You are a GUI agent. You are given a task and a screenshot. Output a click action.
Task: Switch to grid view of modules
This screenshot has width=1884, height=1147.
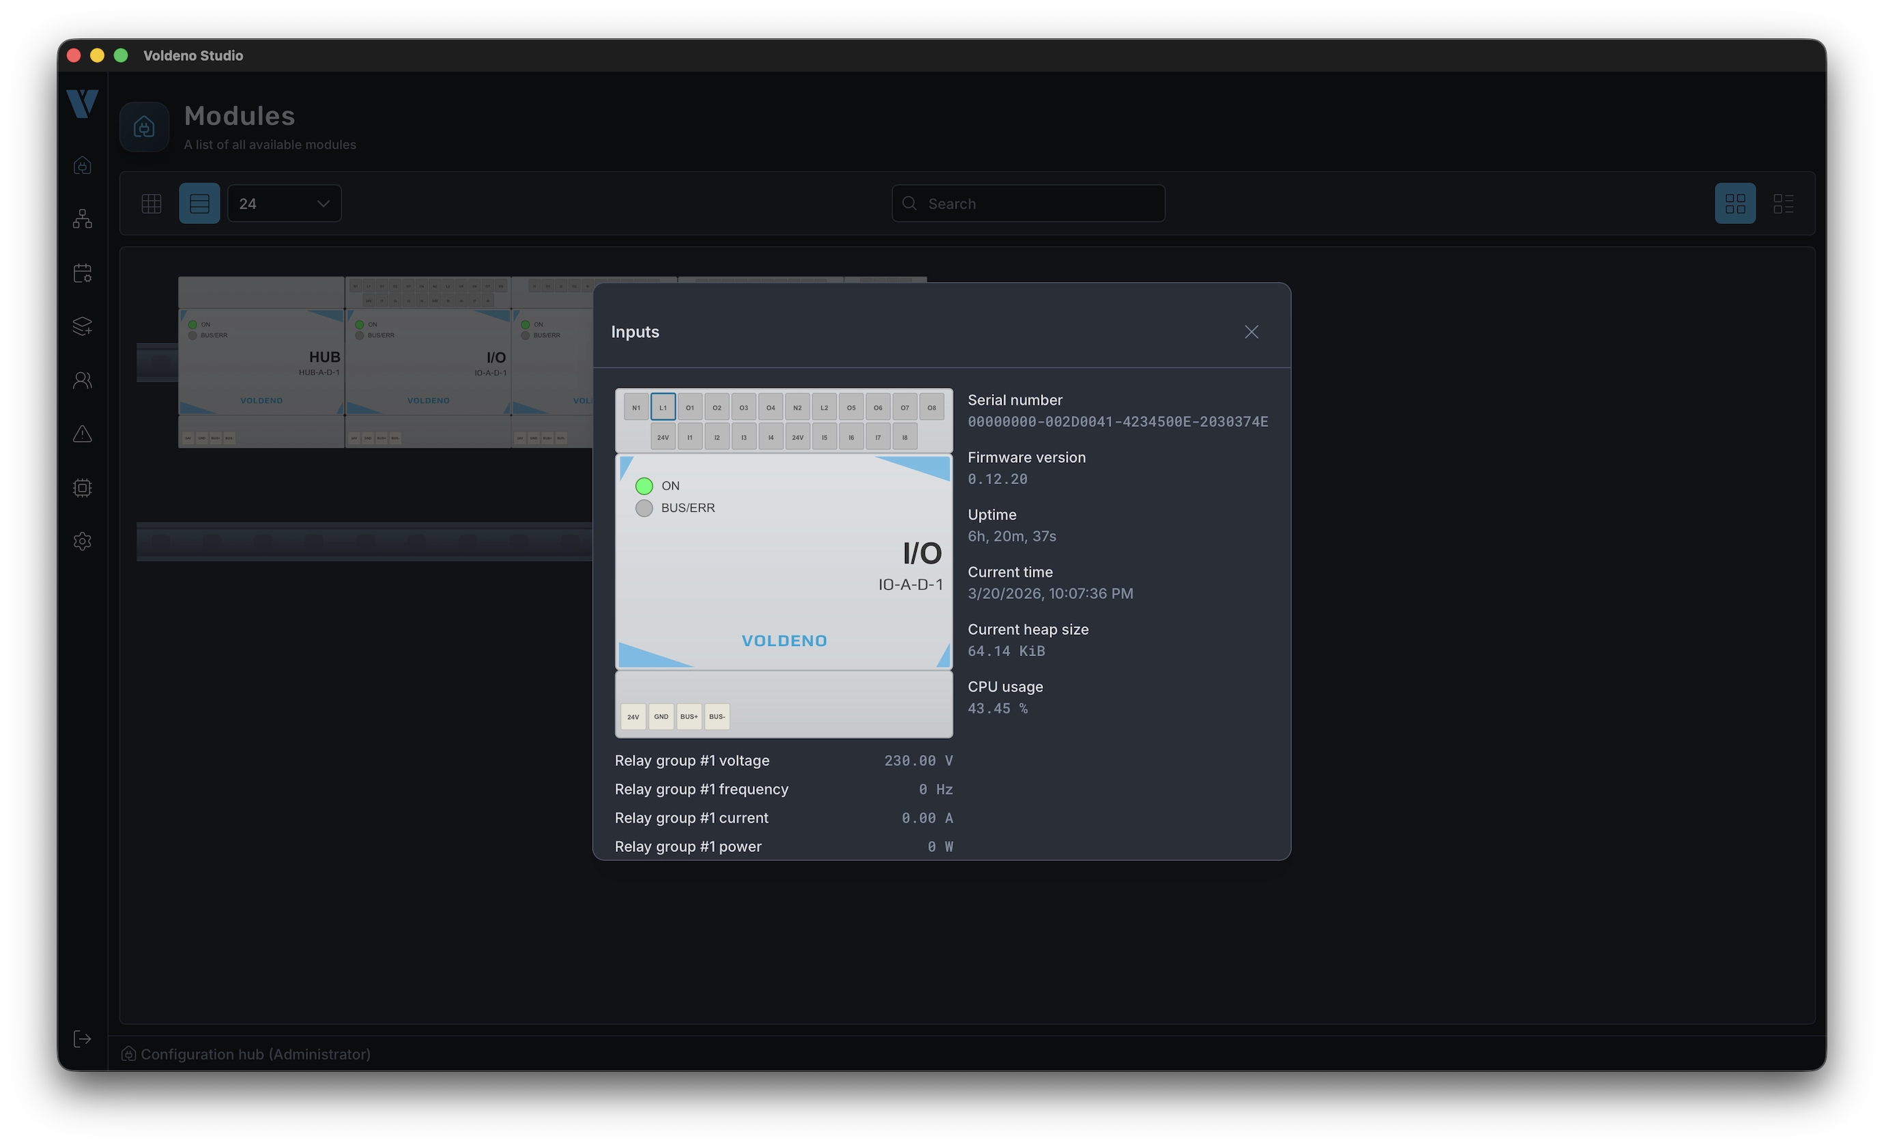point(151,203)
